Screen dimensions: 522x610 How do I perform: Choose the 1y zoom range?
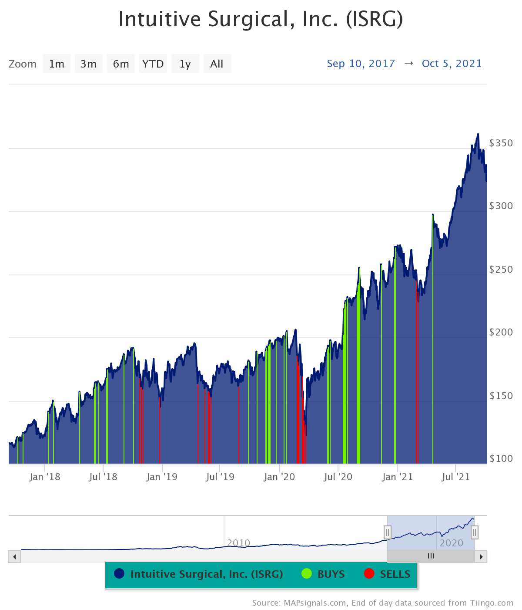click(x=185, y=64)
